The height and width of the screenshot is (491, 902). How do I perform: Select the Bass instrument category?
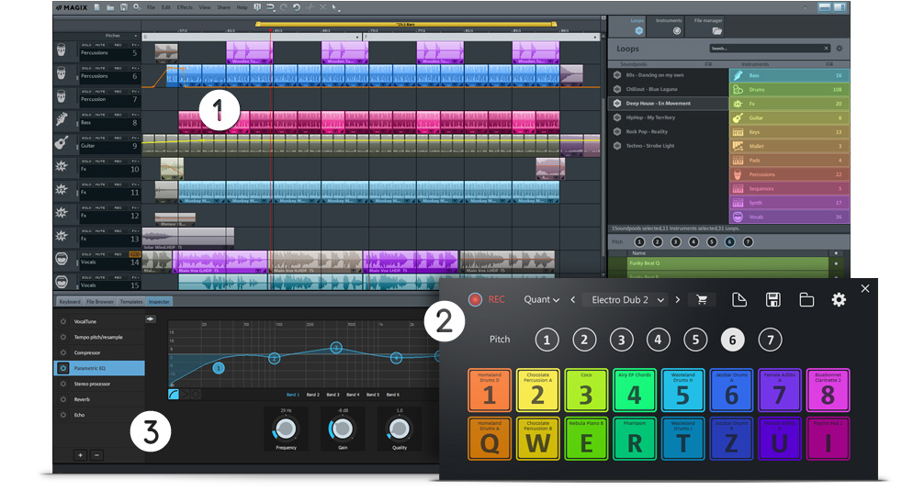(x=789, y=75)
